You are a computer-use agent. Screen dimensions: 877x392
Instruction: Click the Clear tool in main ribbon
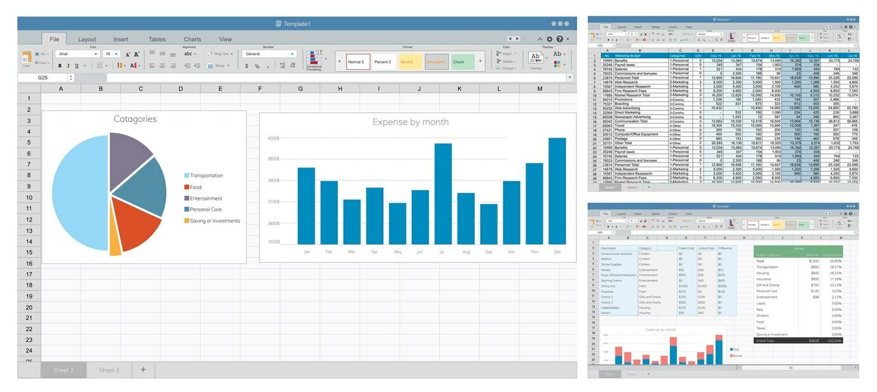tap(41, 63)
